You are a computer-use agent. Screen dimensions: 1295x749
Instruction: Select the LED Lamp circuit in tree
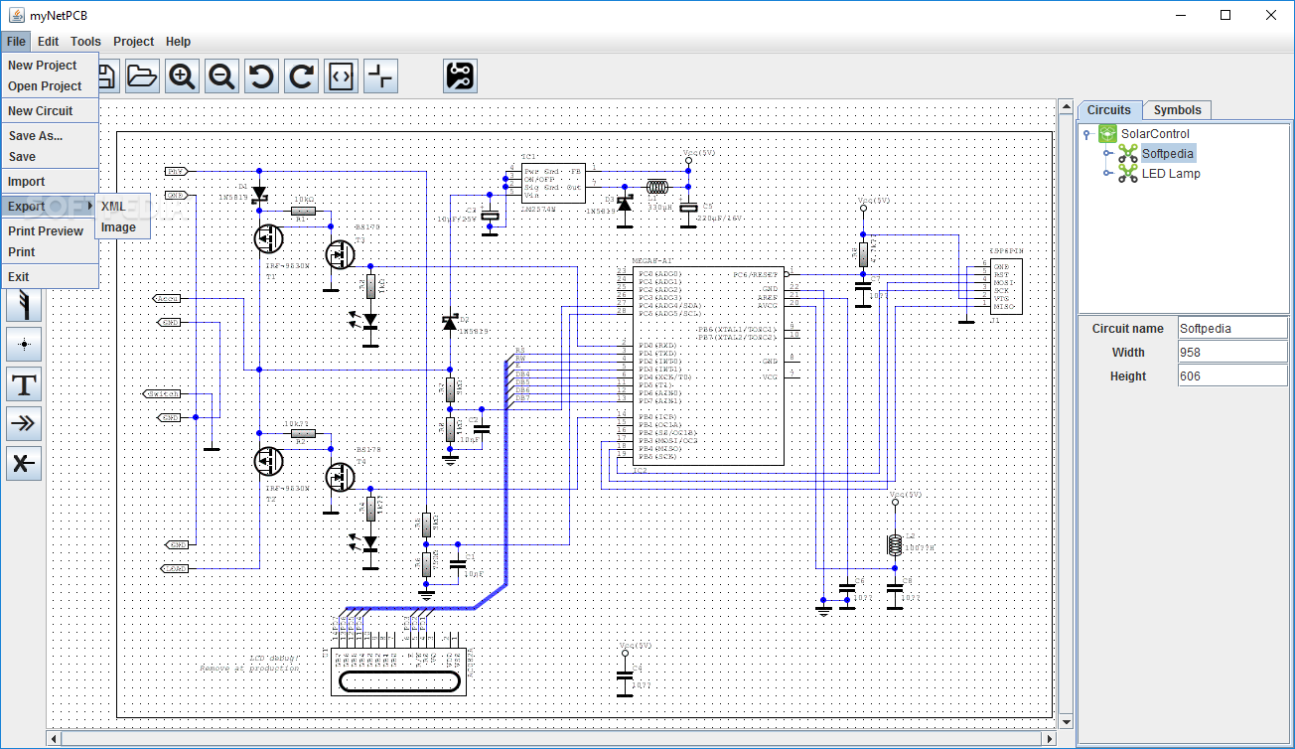point(1171,174)
